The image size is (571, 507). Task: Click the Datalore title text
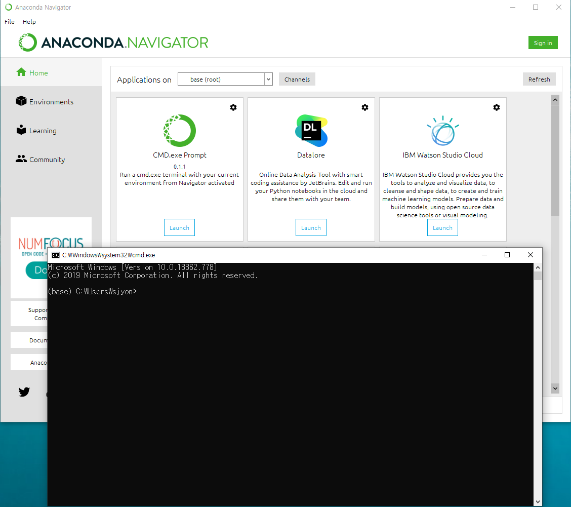(x=311, y=155)
